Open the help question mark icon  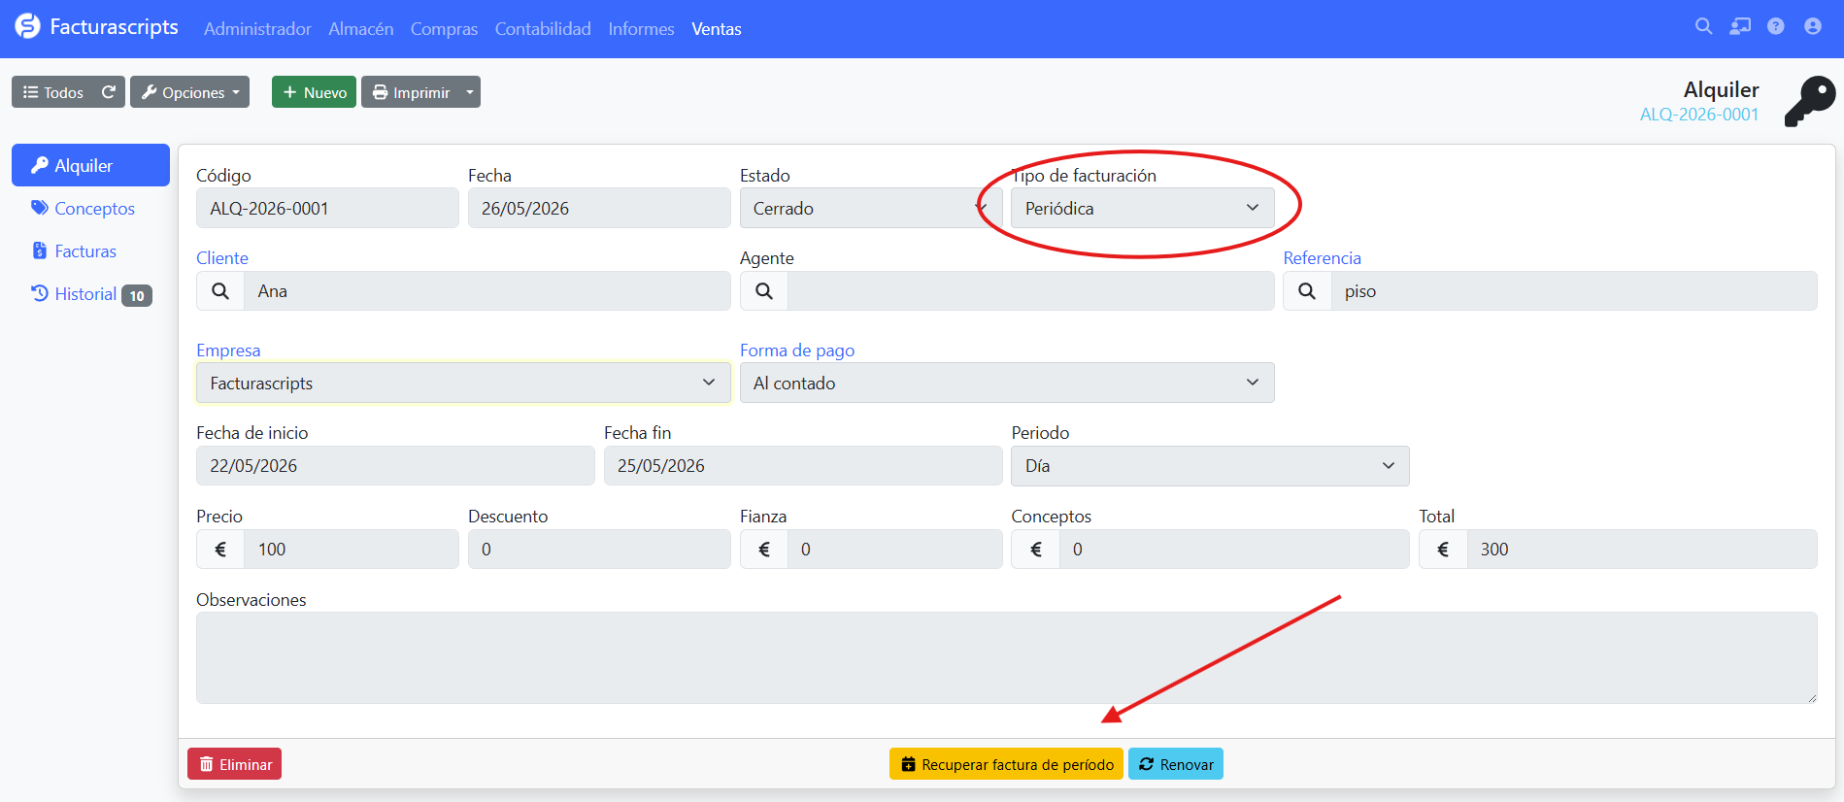[1776, 27]
